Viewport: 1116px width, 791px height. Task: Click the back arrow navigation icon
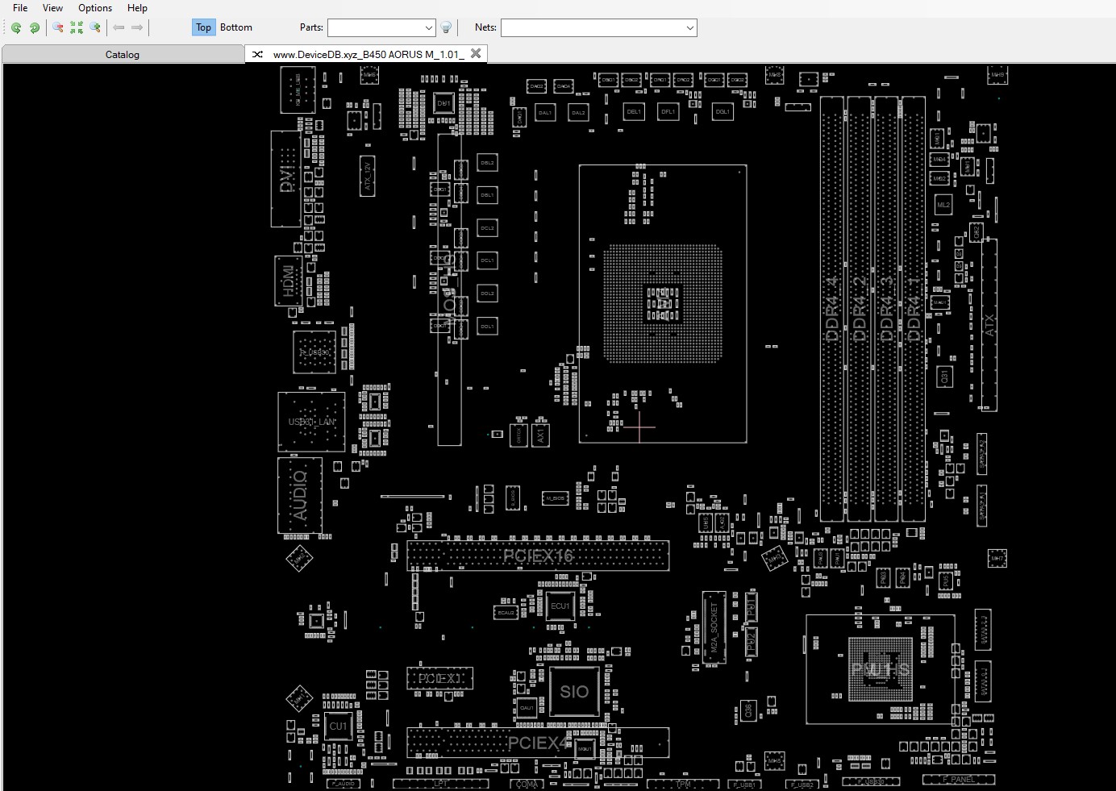[119, 27]
